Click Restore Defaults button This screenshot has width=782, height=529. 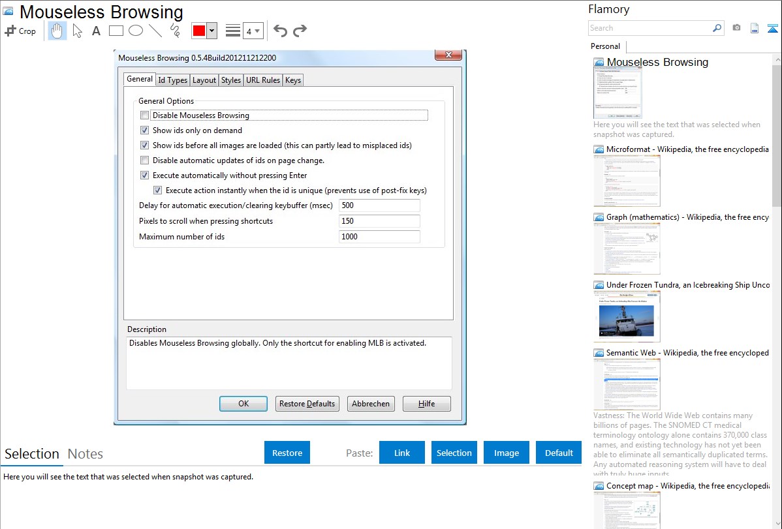[307, 403]
